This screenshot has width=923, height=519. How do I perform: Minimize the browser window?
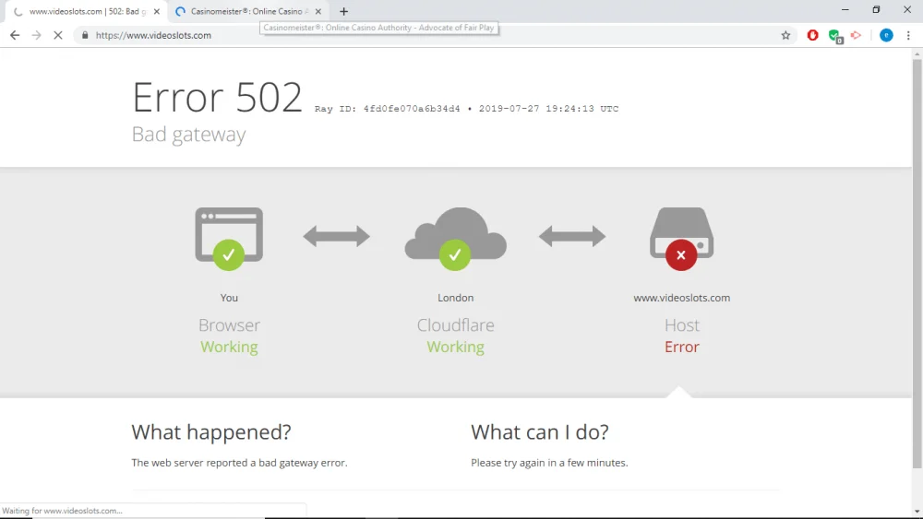[845, 10]
